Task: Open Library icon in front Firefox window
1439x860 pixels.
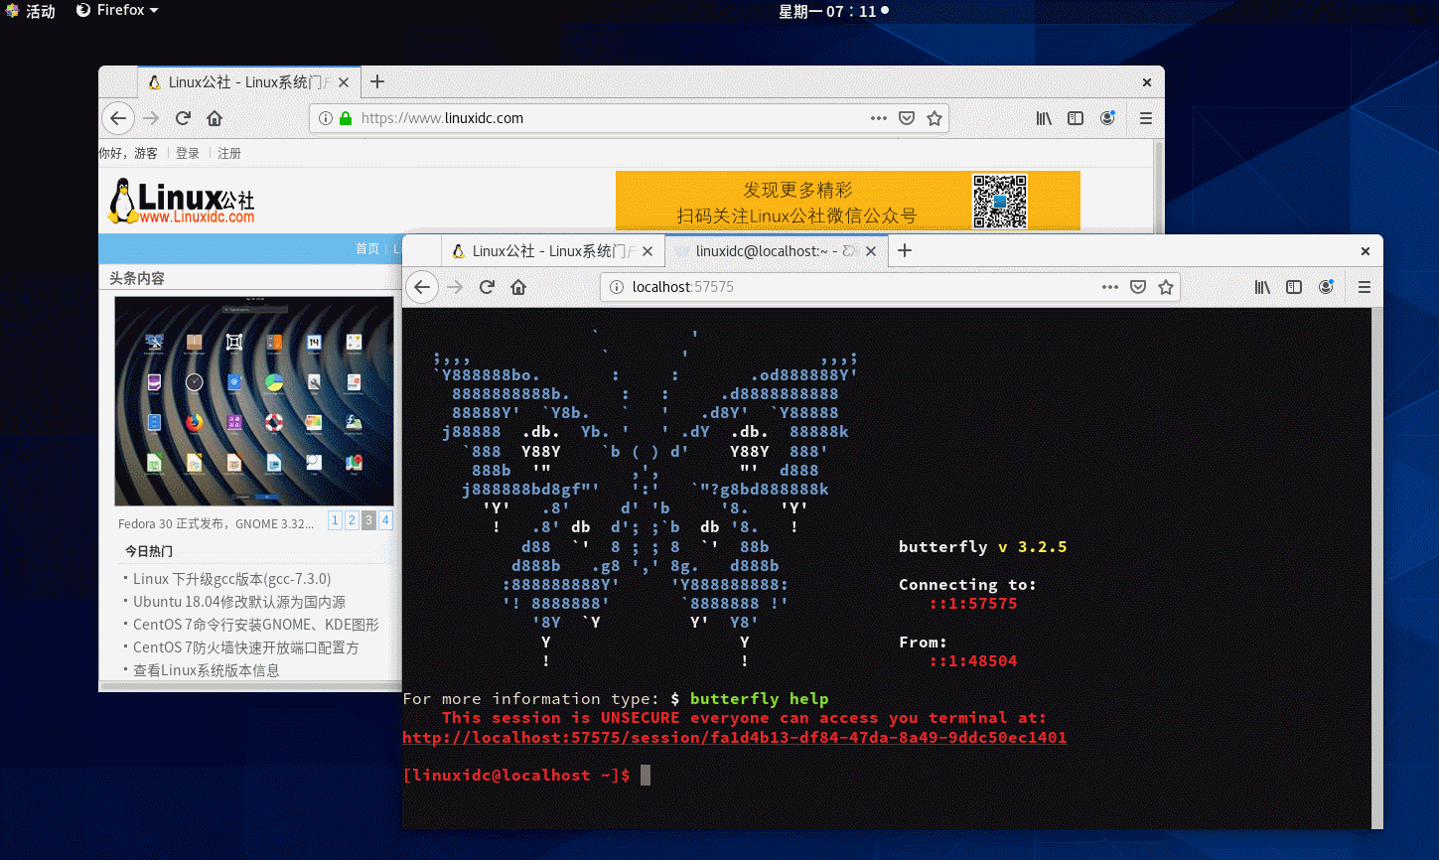Action: click(1262, 287)
